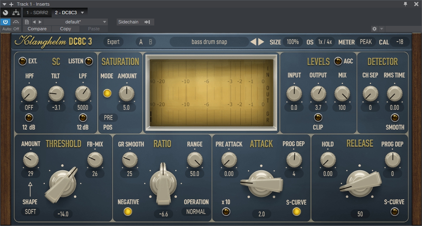Load previous host preset with left arrow
This screenshot has width=422, height=226.
34,22
